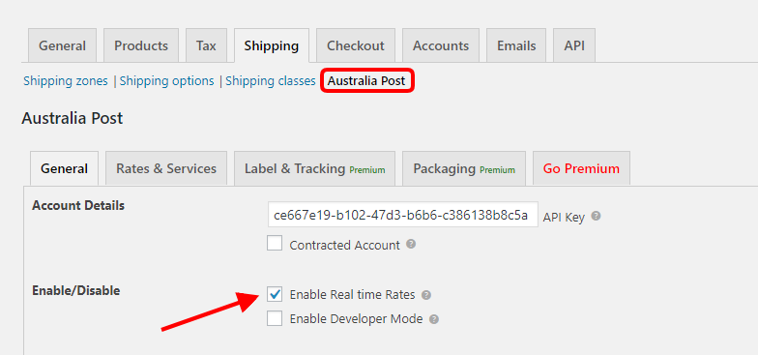Image resolution: width=758 pixels, height=355 pixels.
Task: Click help icon next to API Key
Action: coord(596,216)
